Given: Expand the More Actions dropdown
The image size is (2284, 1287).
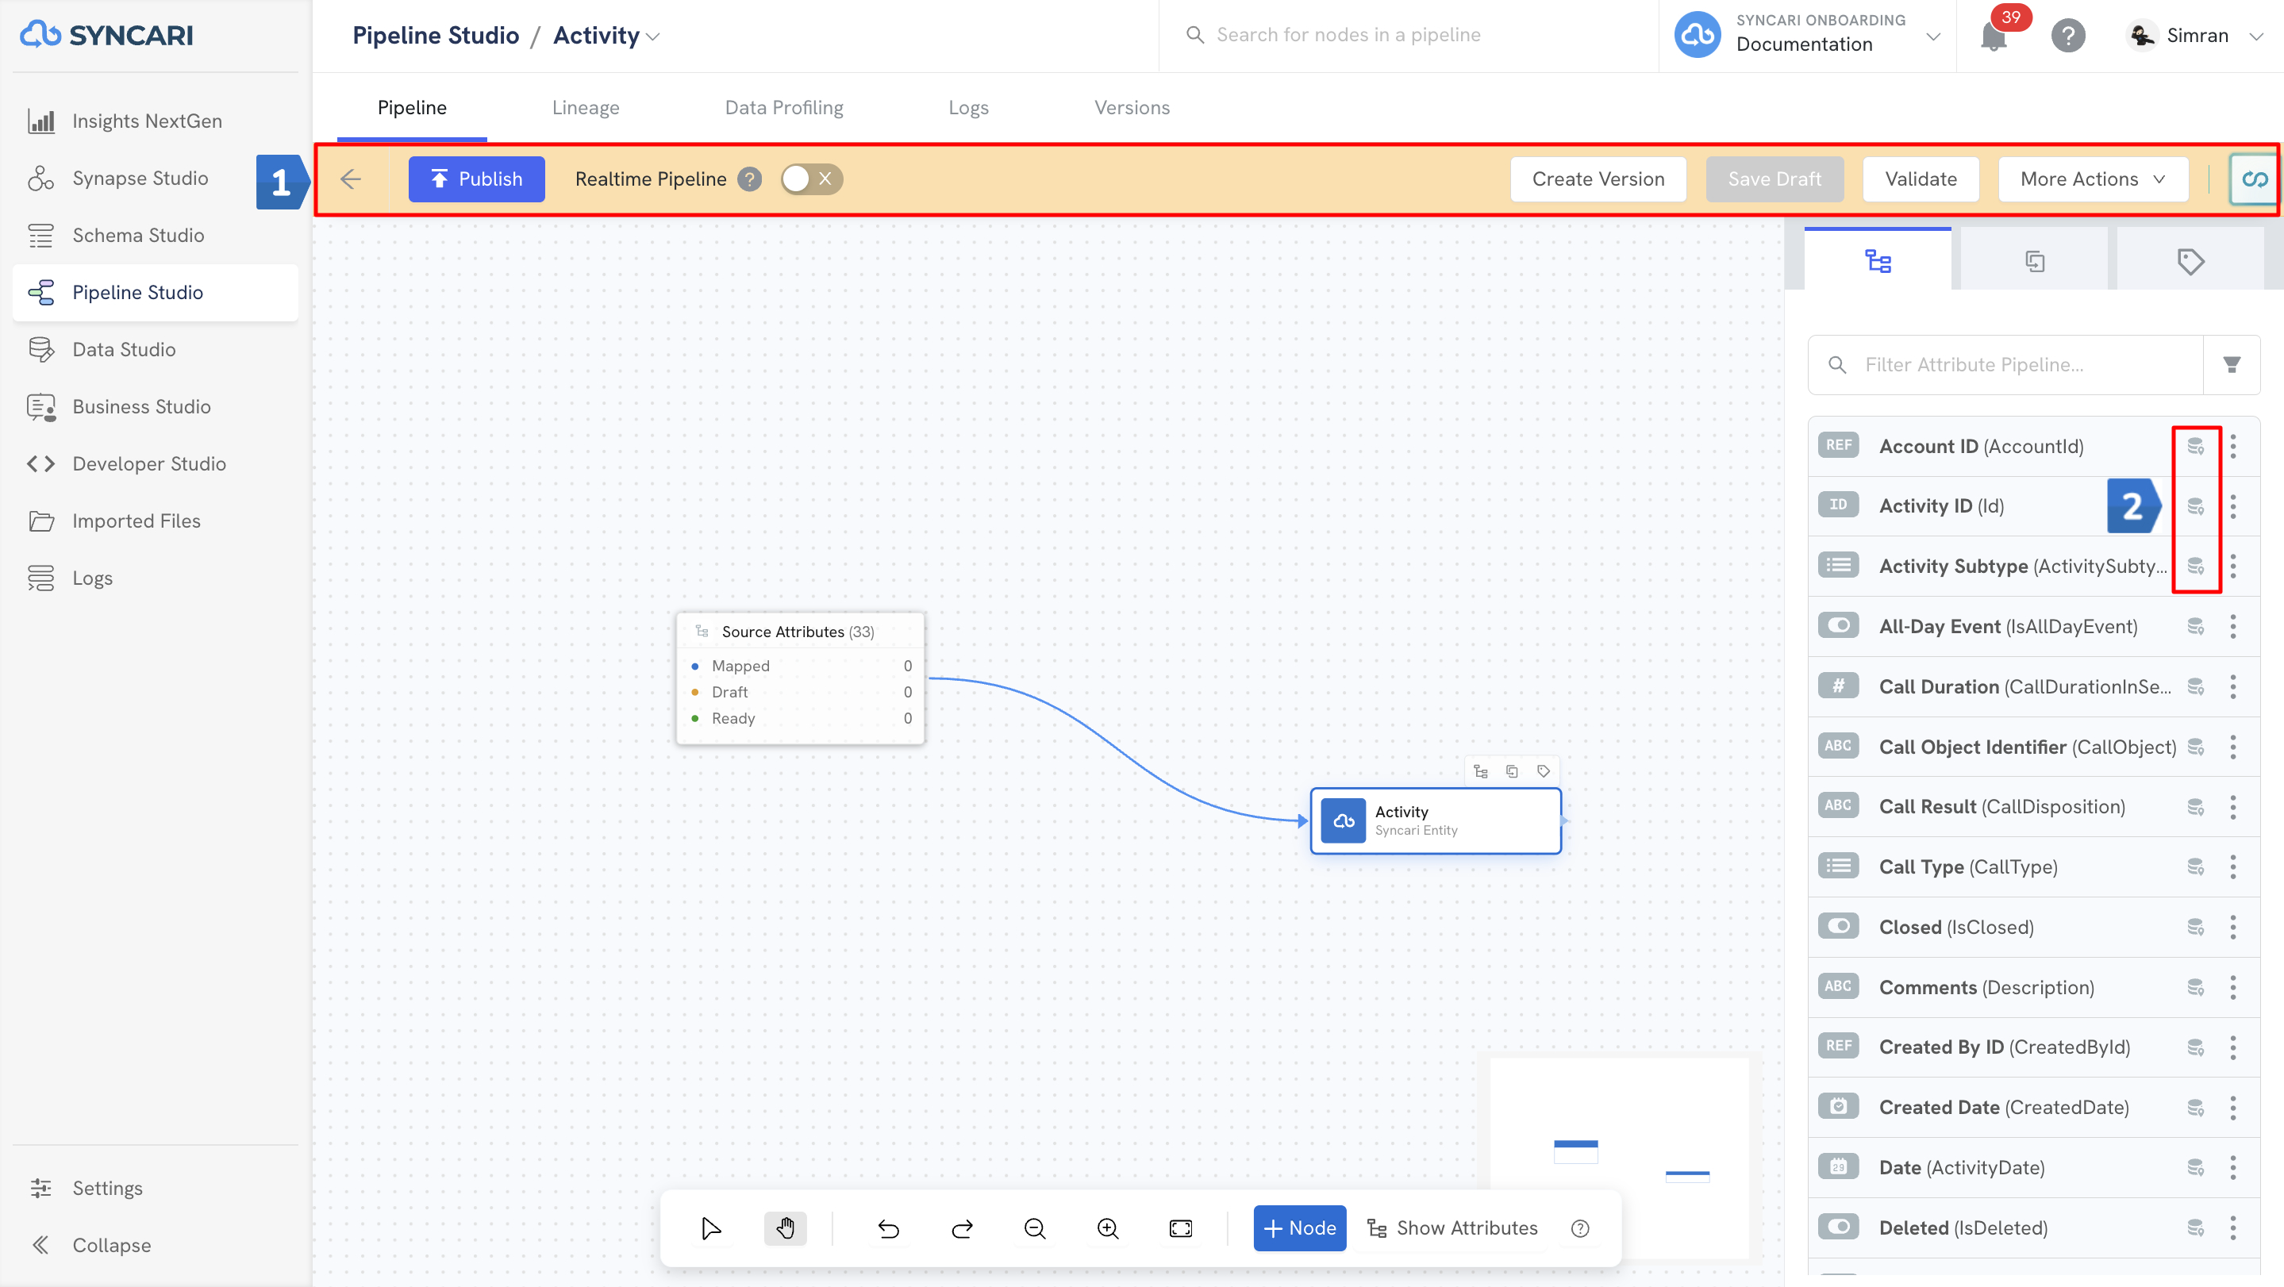Looking at the screenshot, I should (x=2093, y=179).
